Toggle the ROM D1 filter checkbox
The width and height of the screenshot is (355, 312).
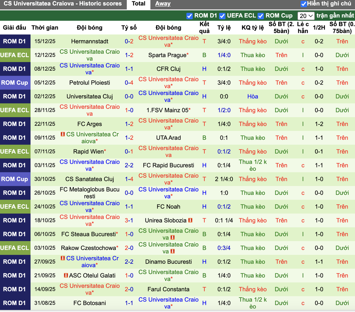click(189, 16)
